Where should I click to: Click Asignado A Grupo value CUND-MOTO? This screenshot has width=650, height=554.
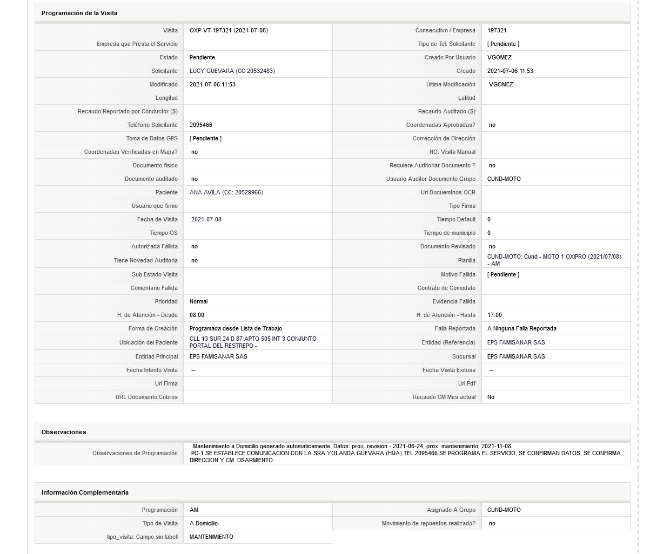504,510
